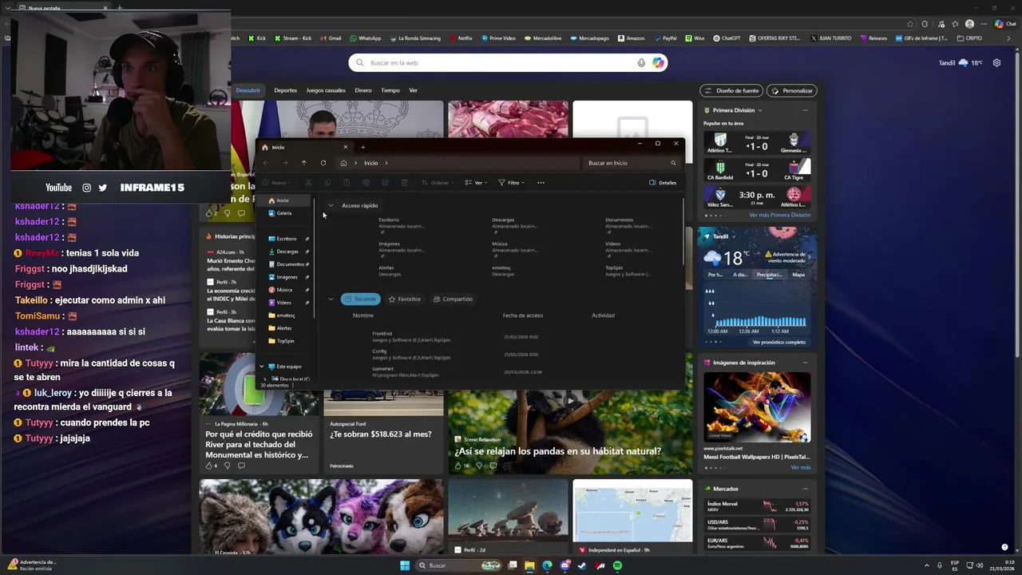
Task: Click the search magnifier in Explorer search box
Action: pos(673,163)
